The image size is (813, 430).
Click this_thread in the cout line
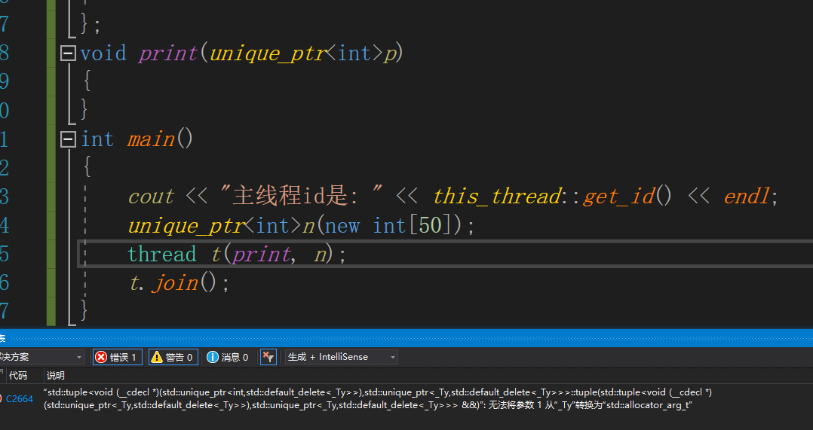pyautogui.click(x=497, y=197)
